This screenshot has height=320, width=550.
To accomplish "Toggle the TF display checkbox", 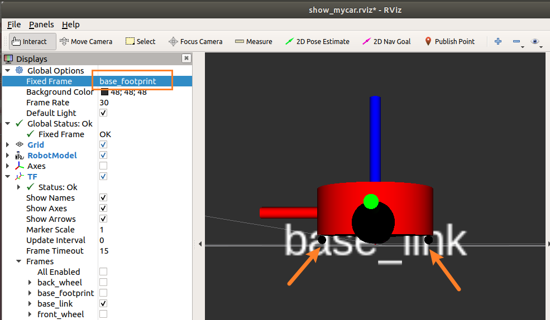I will click(x=103, y=177).
